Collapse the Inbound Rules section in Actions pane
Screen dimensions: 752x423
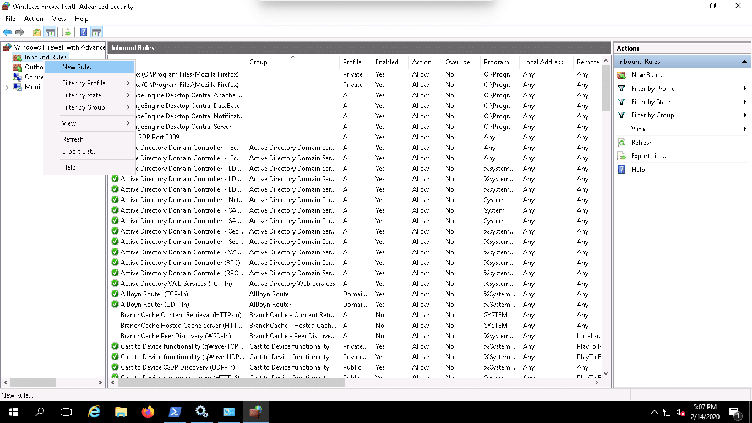[x=744, y=62]
